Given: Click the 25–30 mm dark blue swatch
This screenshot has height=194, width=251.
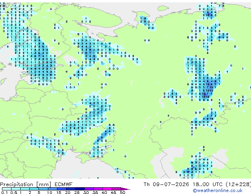Looking at the screenshot, I should 80,189.
